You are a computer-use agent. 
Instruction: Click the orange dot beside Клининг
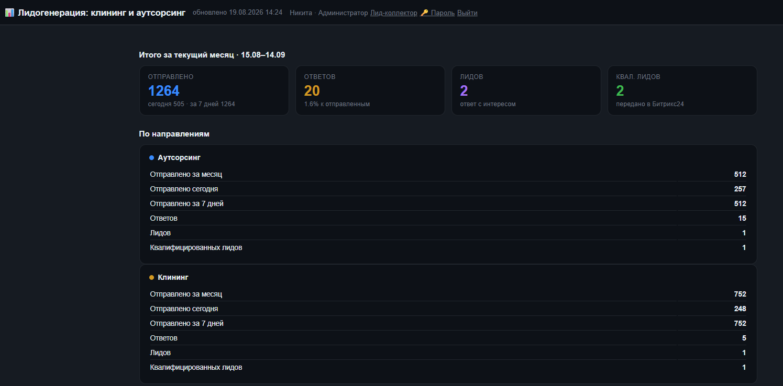152,277
